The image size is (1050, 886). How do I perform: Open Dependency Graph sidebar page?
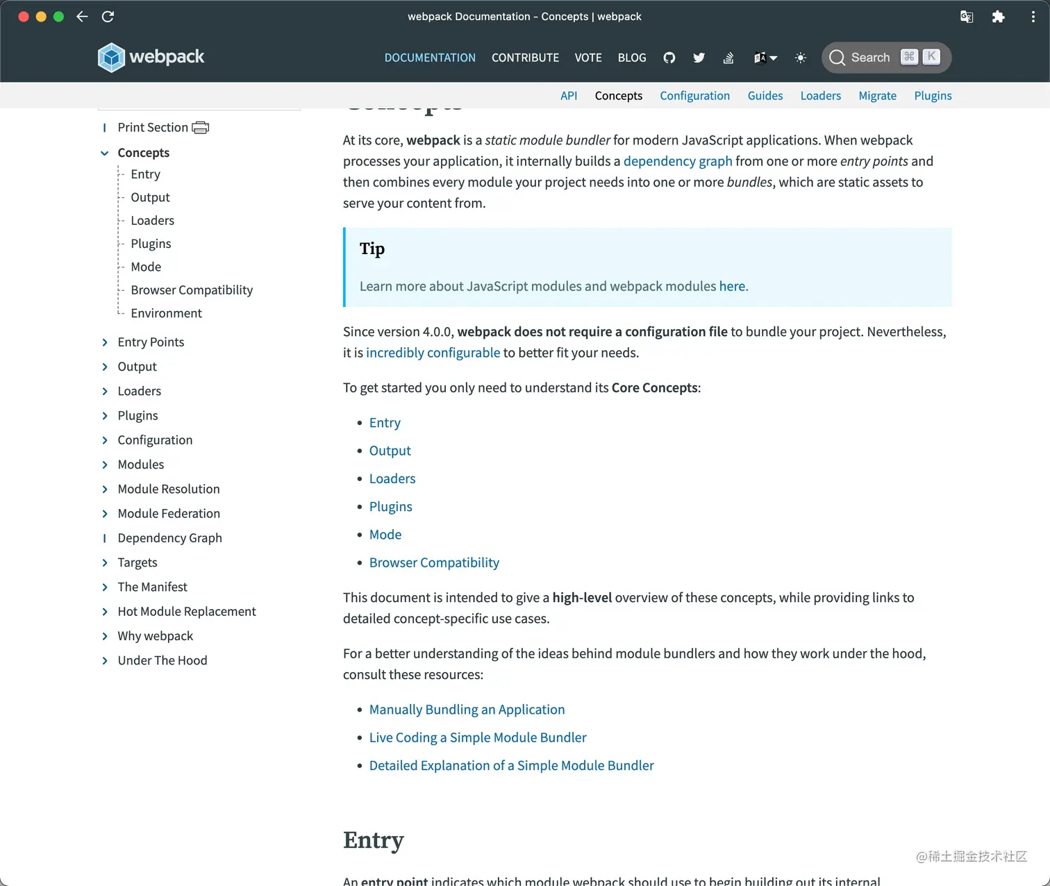click(x=169, y=538)
